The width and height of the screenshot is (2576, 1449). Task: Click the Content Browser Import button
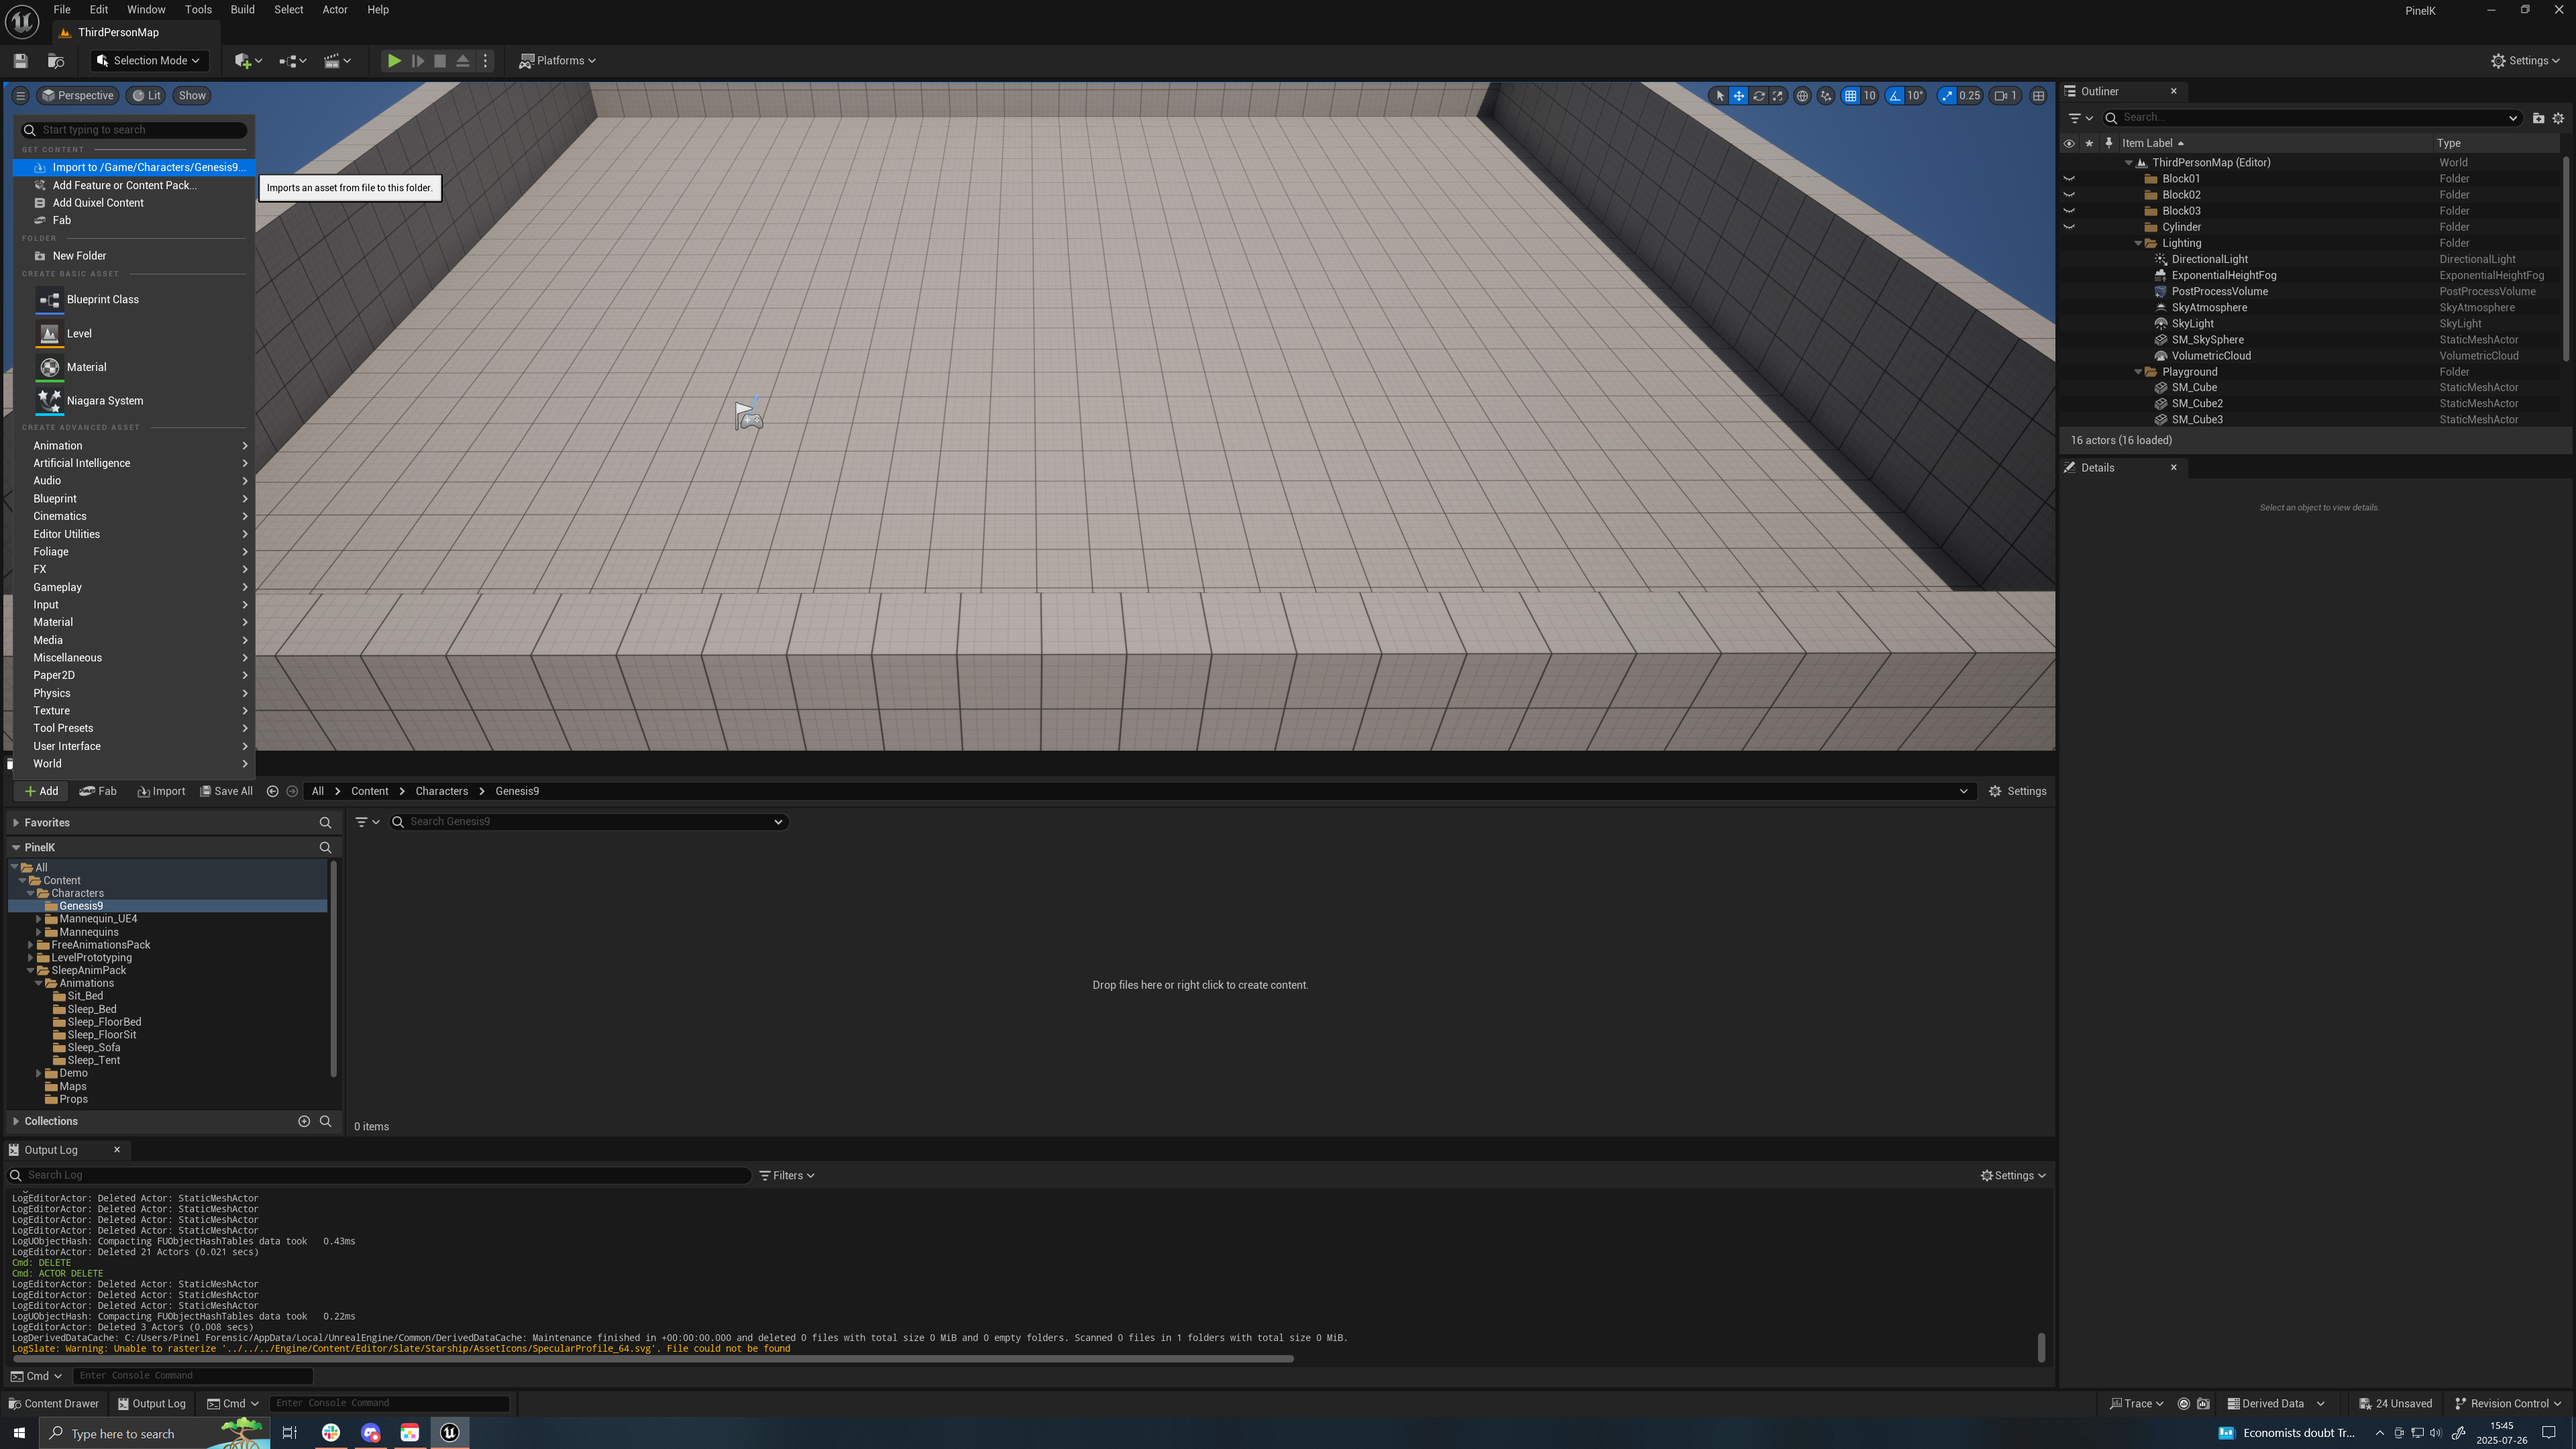point(161,791)
